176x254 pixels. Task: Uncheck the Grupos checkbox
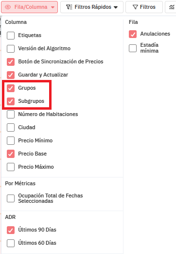[x=11, y=88]
